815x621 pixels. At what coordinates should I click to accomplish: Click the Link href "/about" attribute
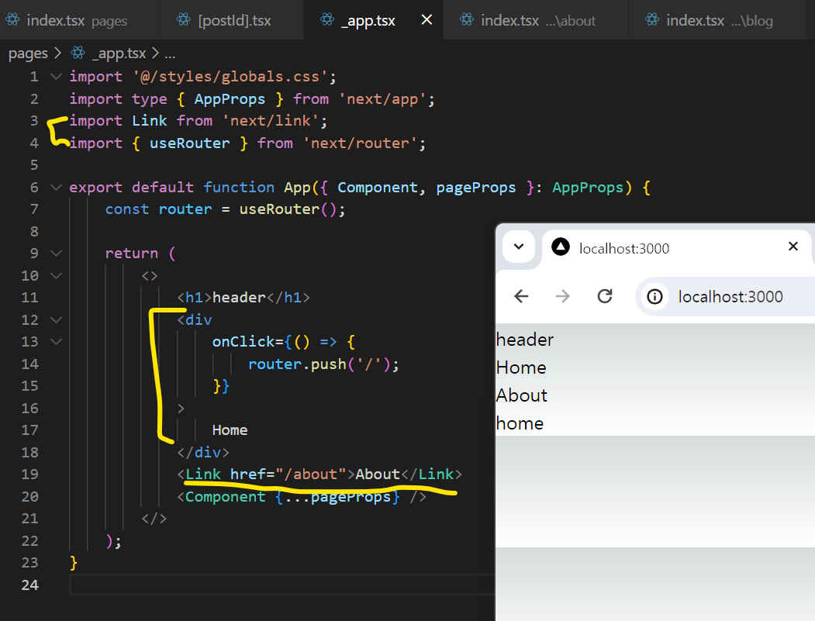pyautogui.click(x=288, y=474)
